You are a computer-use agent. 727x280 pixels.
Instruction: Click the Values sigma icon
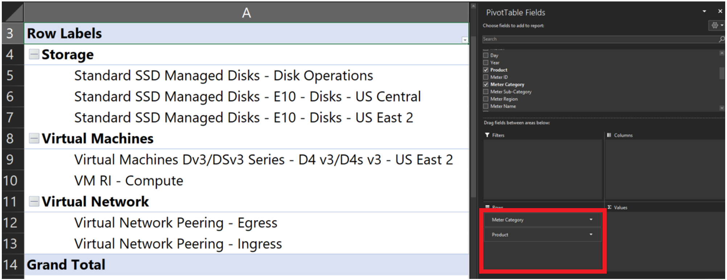pyautogui.click(x=610, y=207)
